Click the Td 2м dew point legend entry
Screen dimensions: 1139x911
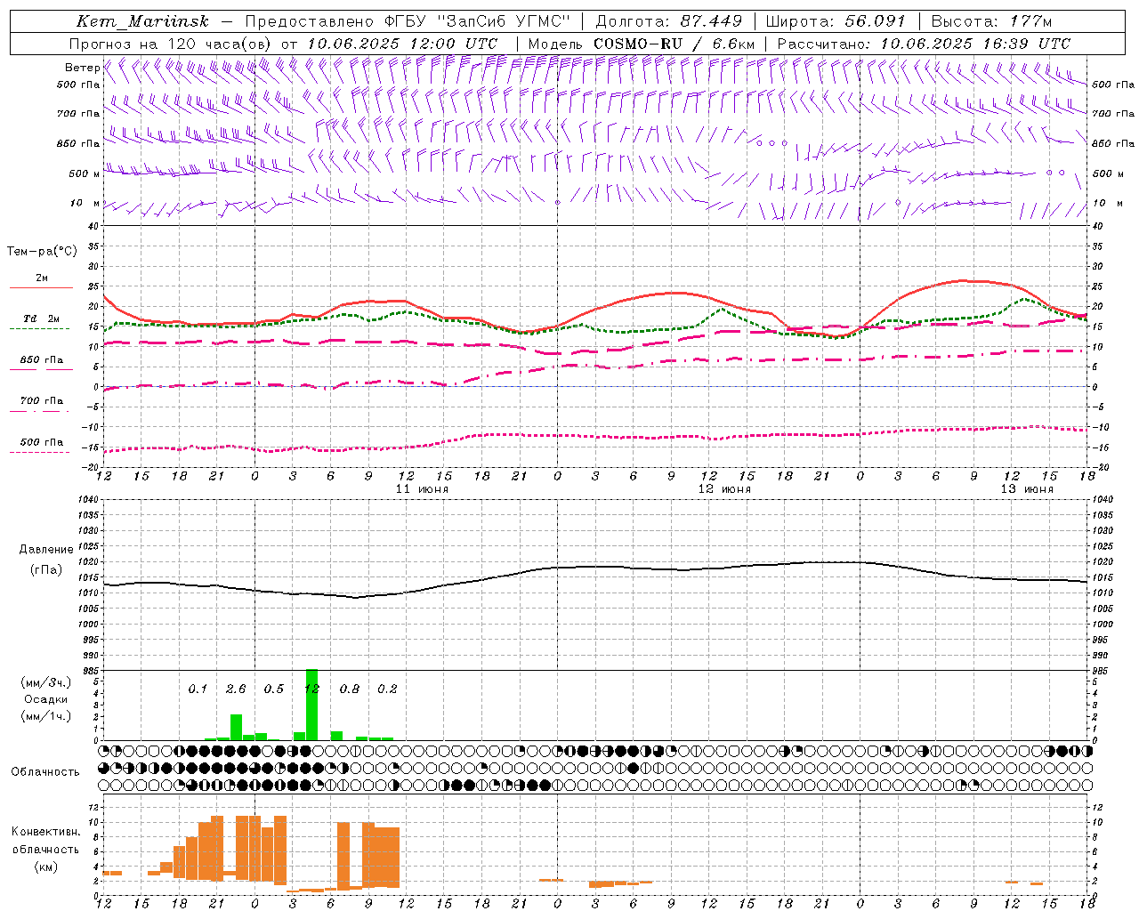tap(41, 322)
